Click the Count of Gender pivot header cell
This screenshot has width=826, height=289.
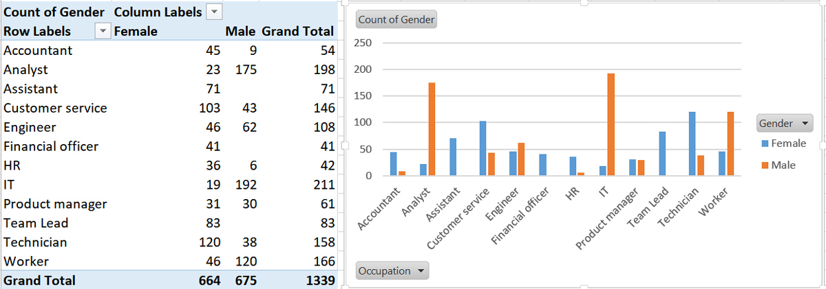point(54,12)
